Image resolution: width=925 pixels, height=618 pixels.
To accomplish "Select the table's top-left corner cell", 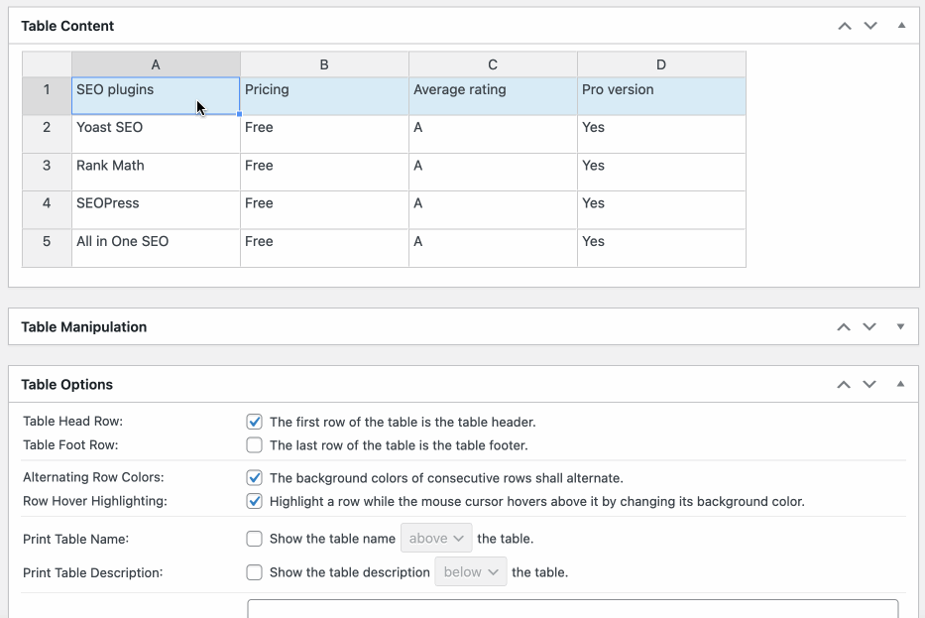I will point(47,64).
